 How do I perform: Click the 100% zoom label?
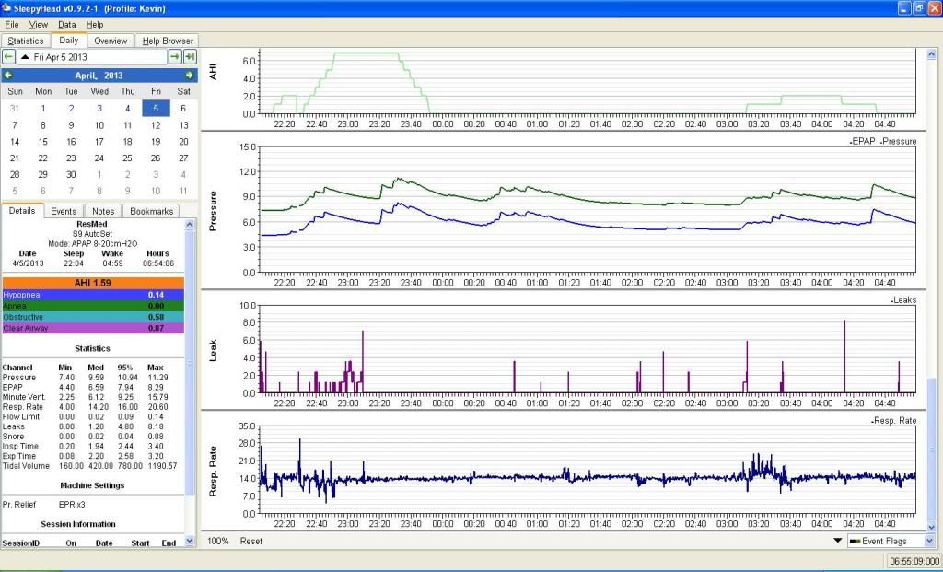[x=217, y=541]
